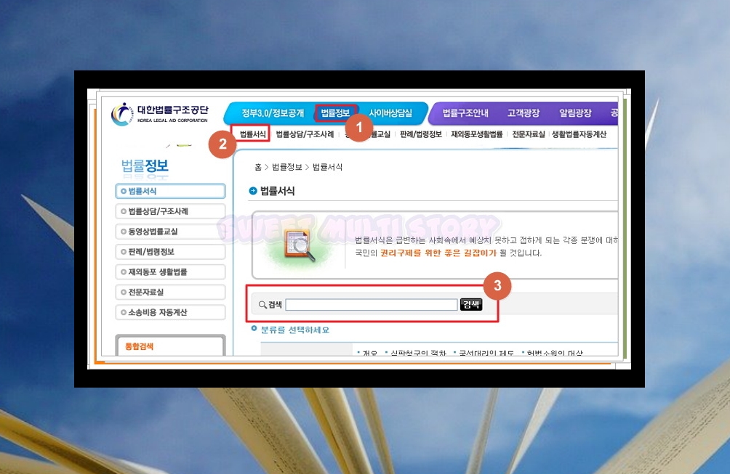Screen dimensions: 730x474
Task: Open the 고객광장 tab
Action: click(524, 113)
